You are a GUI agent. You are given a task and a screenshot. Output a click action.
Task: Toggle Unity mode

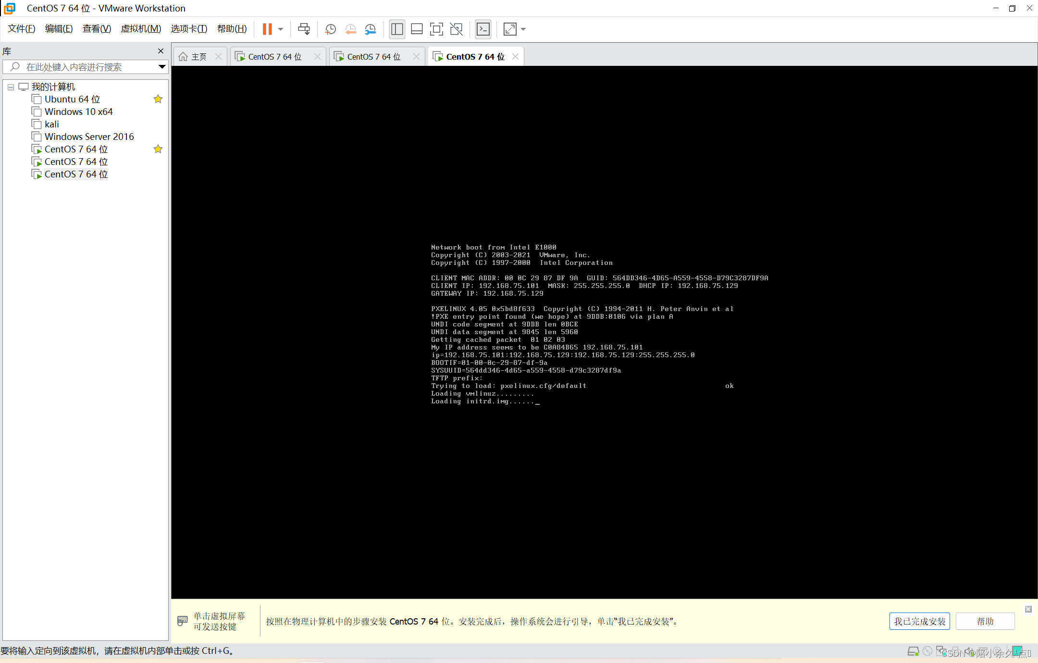456,29
